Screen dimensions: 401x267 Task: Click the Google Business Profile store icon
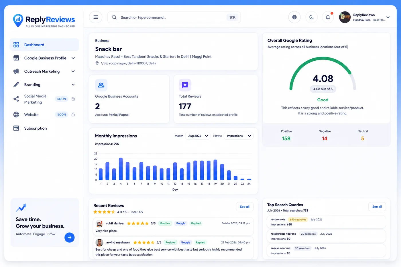click(x=16, y=58)
